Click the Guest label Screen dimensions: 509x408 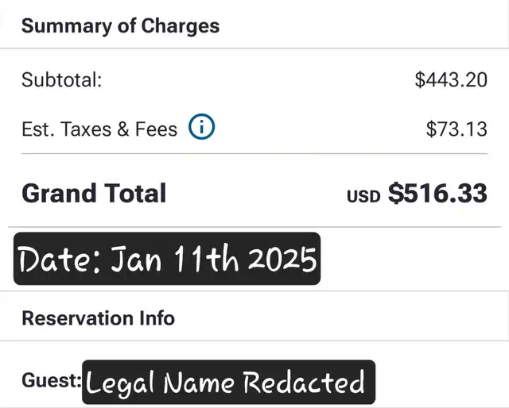tap(51, 380)
